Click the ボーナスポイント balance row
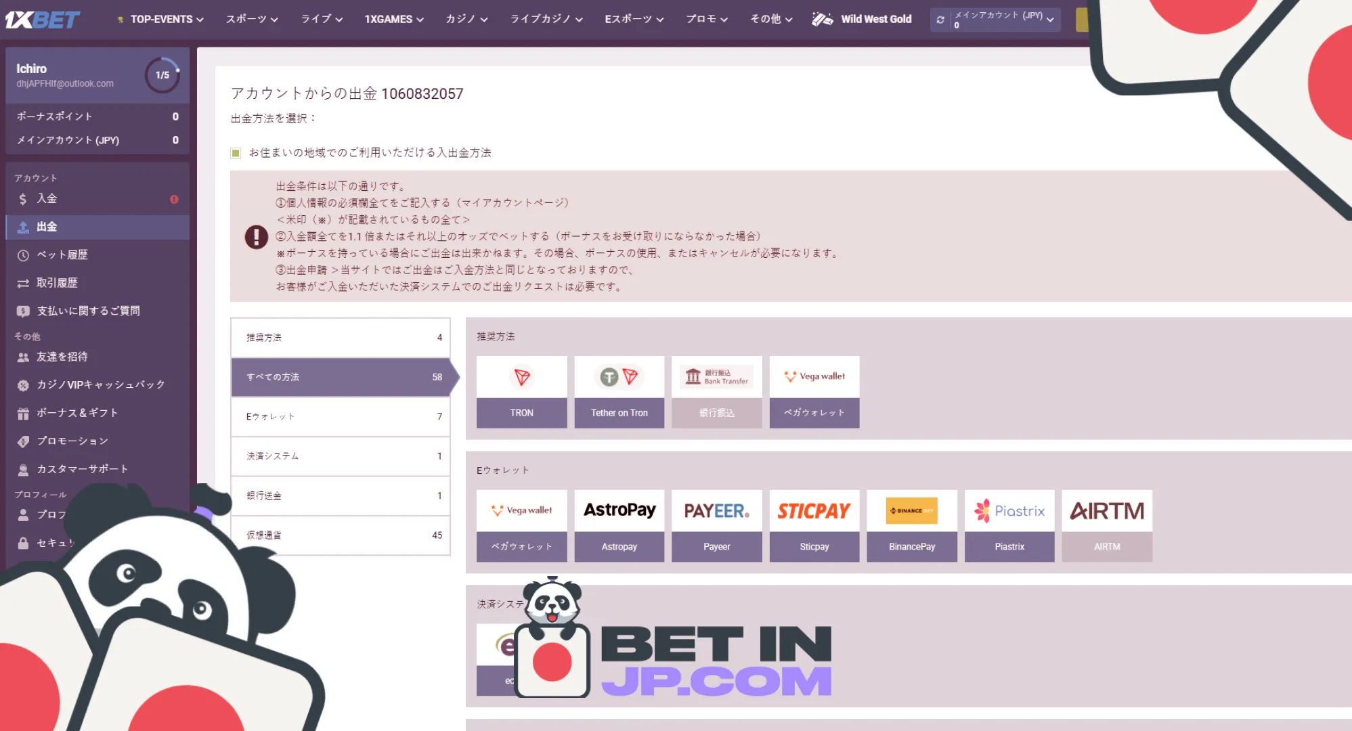 [97, 116]
